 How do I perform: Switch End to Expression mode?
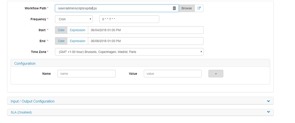pos(77,41)
